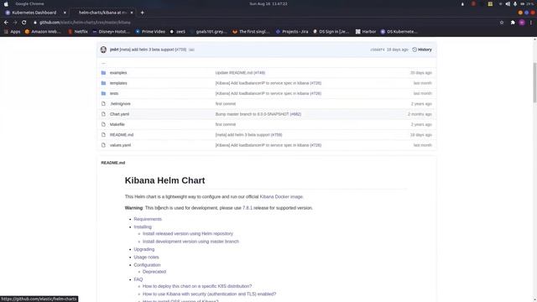The image size is (537, 302).
Task: Open the Chrome three-dot menu
Action: click(531, 23)
